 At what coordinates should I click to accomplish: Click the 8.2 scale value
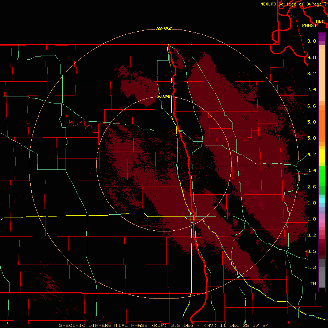pyautogui.click(x=312, y=73)
